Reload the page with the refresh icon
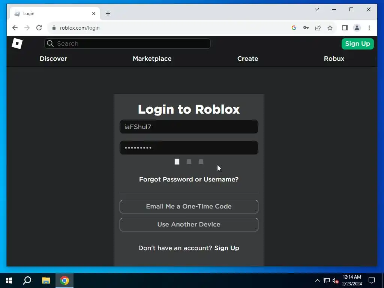This screenshot has width=384, height=288. 39,28
